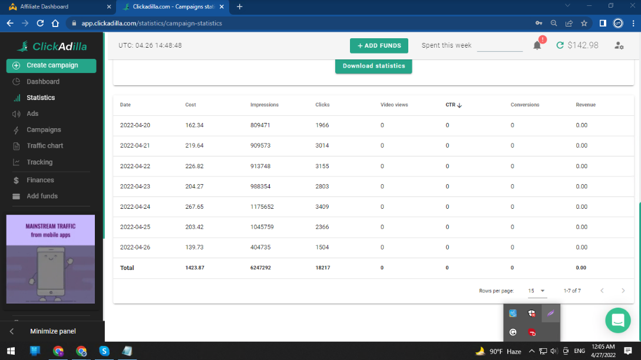Viewport: 641px width, 360px height.
Task: Open the live chat support bubble
Action: [x=617, y=320]
